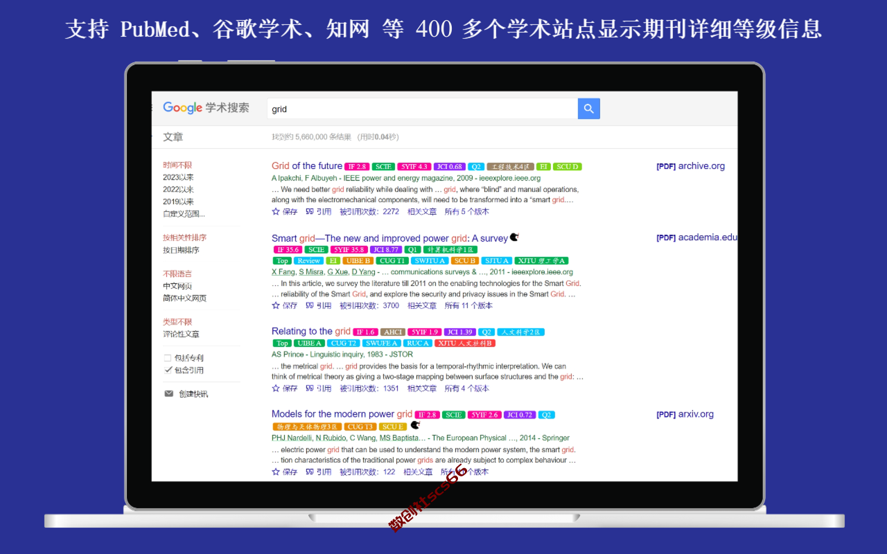Click search field containing grid
The height and width of the screenshot is (554, 887).
422,109
